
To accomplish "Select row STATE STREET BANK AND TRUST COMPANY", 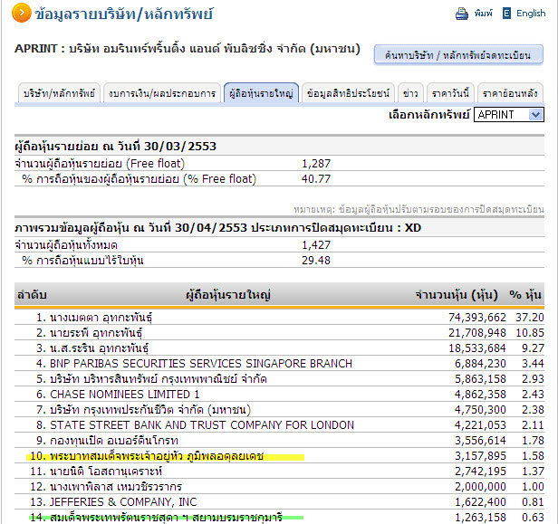I will click(x=279, y=424).
